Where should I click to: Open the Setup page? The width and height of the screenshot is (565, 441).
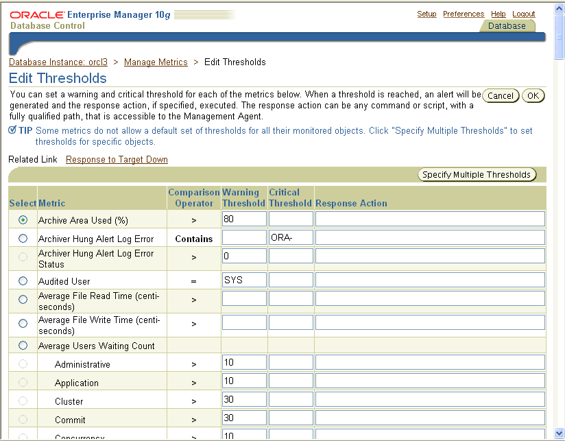(x=426, y=13)
